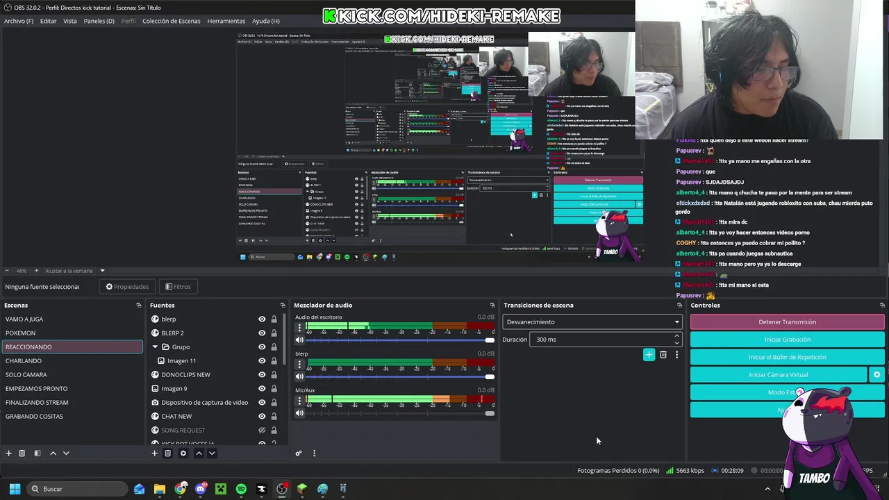
Task: Hide the Imagen 11 source
Action: coord(262,361)
